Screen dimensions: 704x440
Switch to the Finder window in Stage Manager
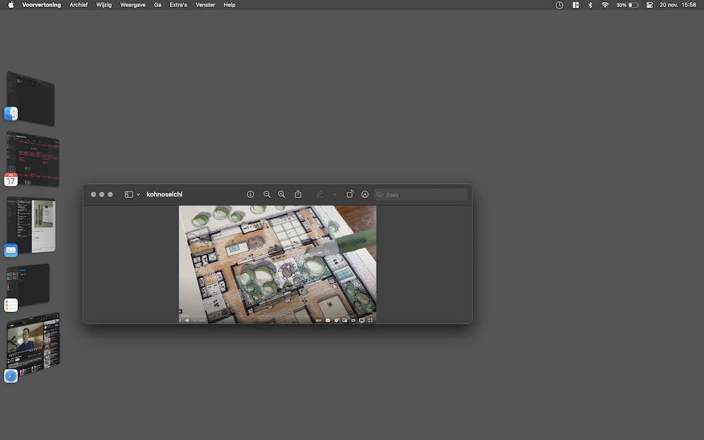click(30, 99)
